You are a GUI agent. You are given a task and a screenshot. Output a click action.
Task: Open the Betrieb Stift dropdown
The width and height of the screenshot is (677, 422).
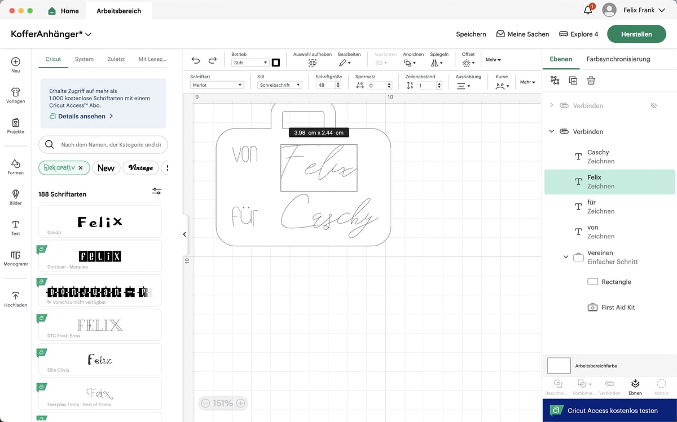(x=250, y=63)
